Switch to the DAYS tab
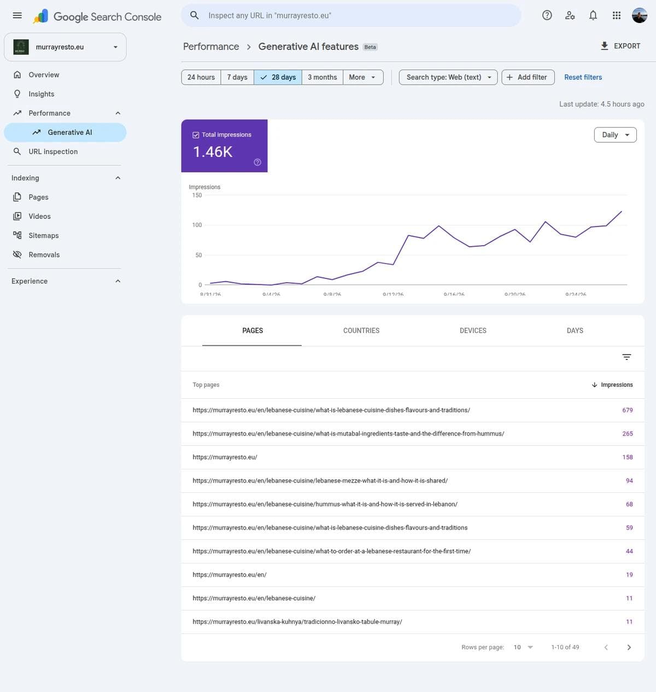 click(575, 330)
